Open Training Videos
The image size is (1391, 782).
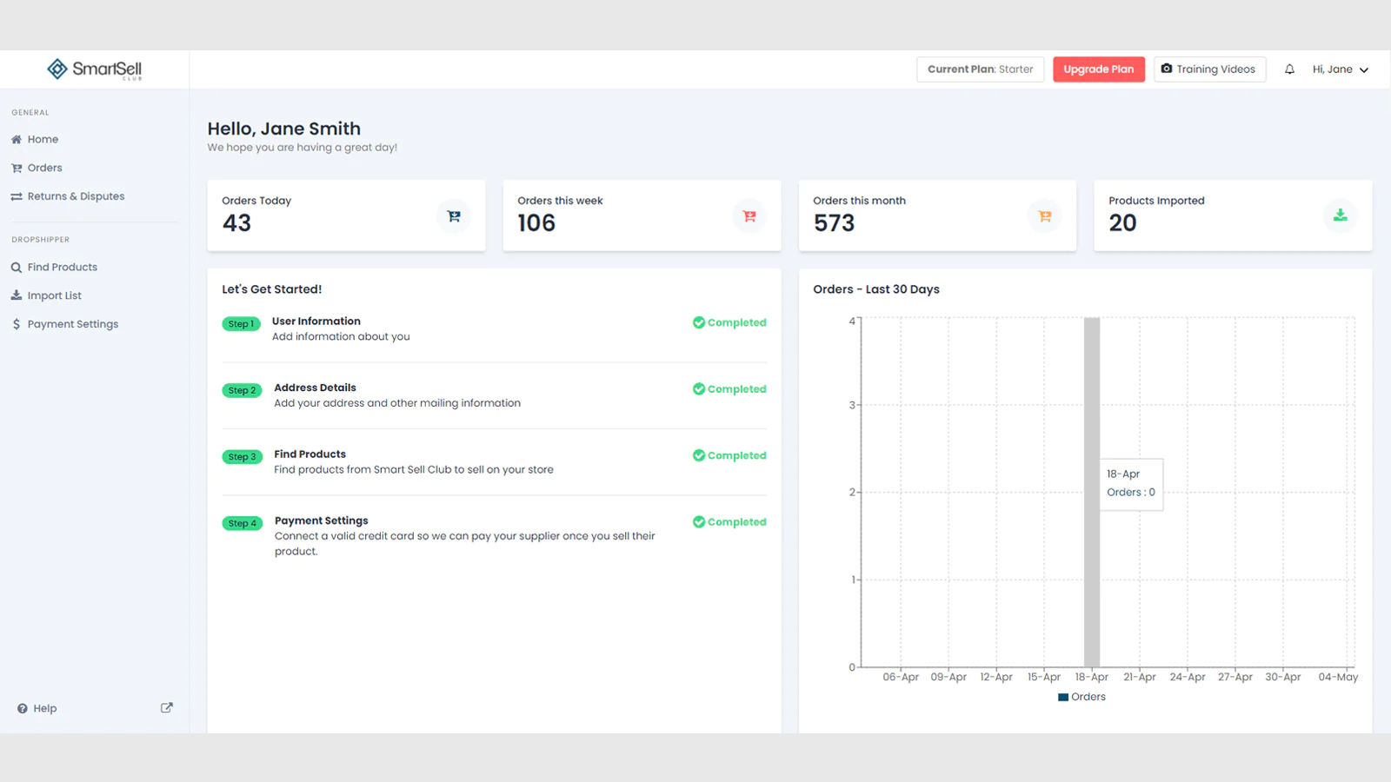(1209, 70)
